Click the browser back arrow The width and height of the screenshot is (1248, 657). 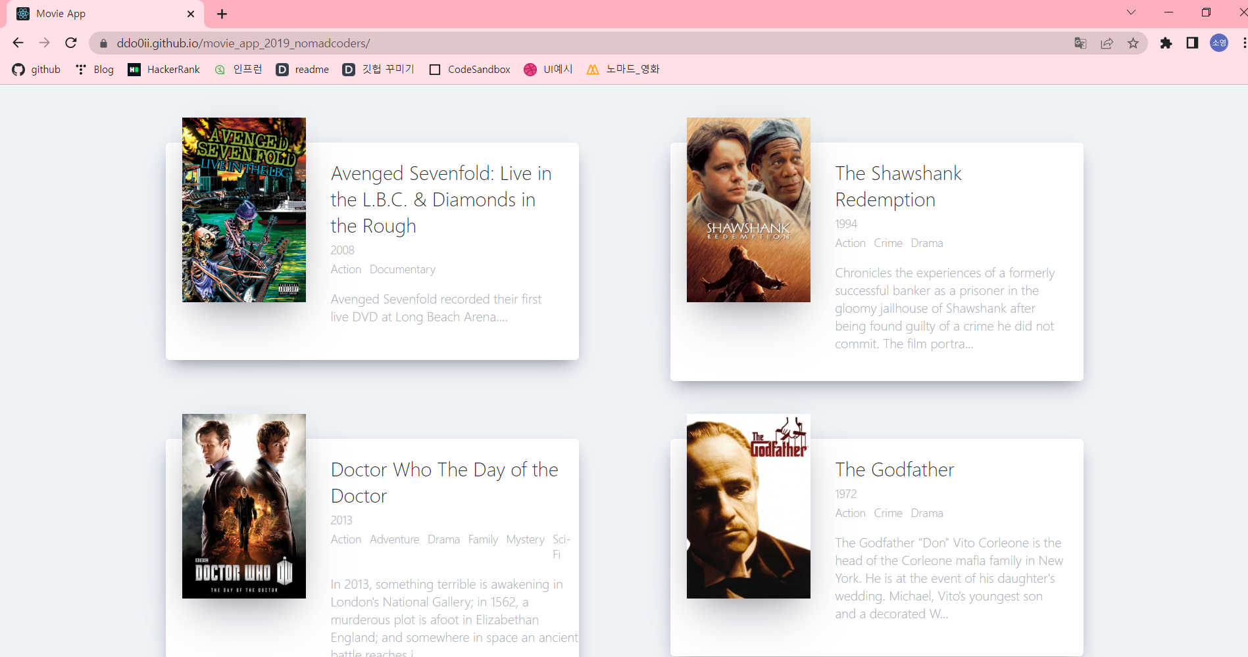(x=18, y=43)
